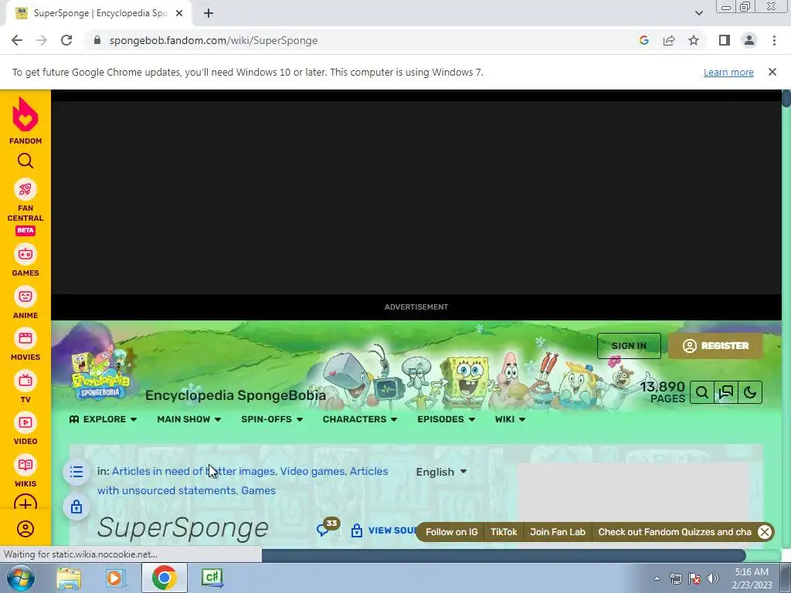Open Chrome three-dot menu
Image resolution: width=791 pixels, height=593 pixels.
(774, 40)
